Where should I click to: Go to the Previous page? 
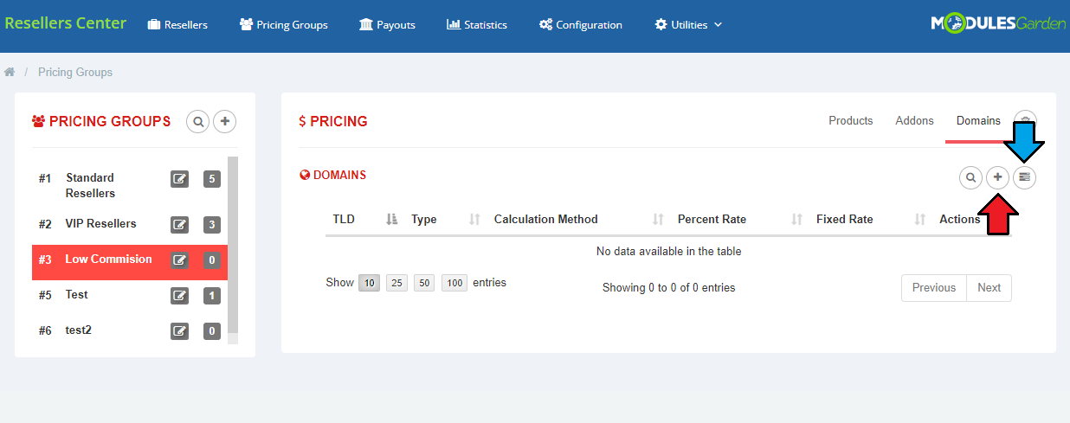point(934,288)
